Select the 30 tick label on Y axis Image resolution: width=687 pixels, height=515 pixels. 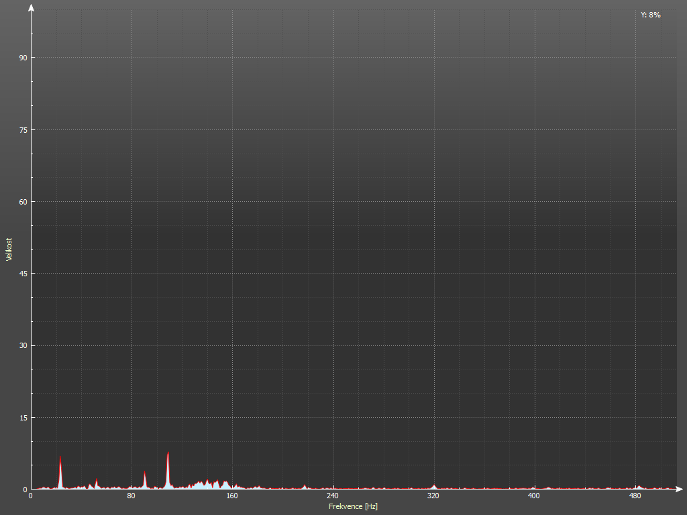click(x=23, y=345)
